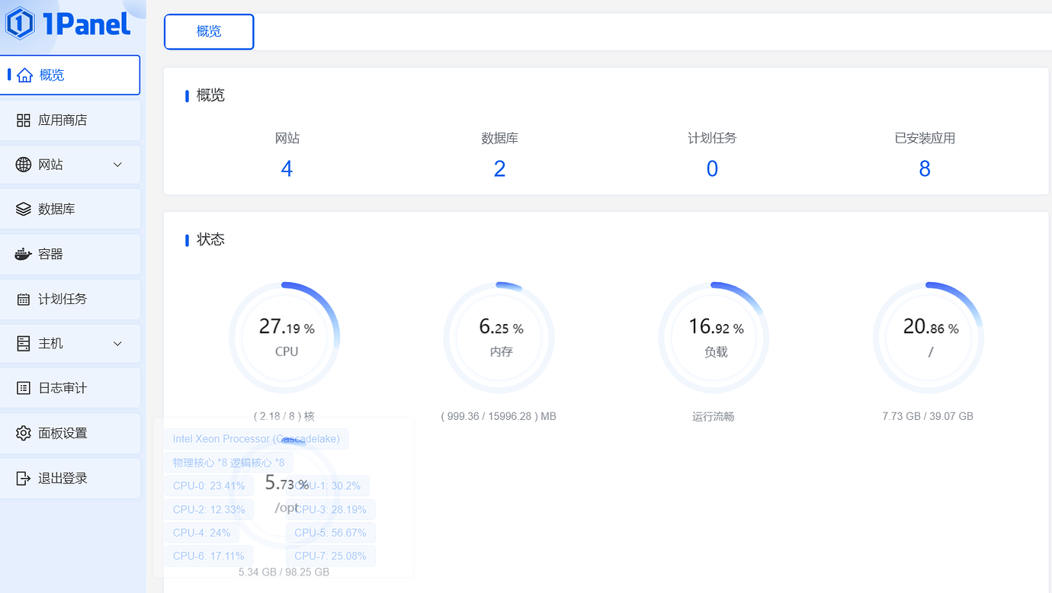Click the database count number 2
The image size is (1052, 593).
click(x=499, y=168)
